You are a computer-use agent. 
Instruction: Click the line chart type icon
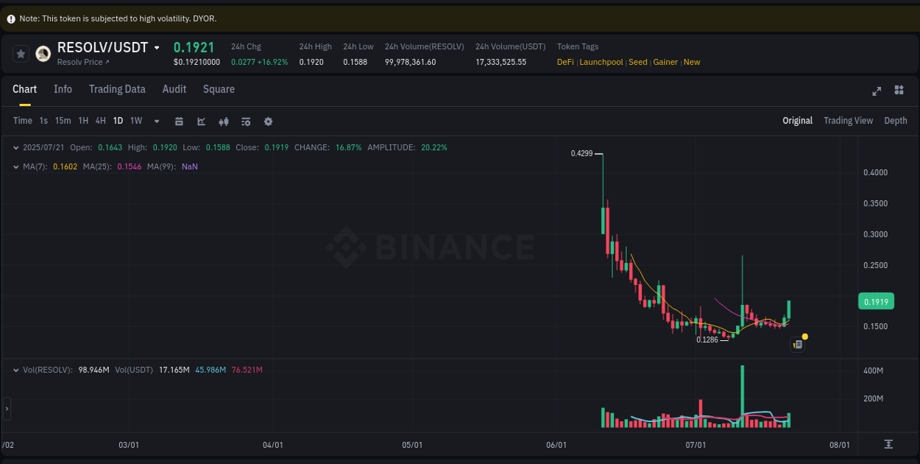tap(201, 121)
